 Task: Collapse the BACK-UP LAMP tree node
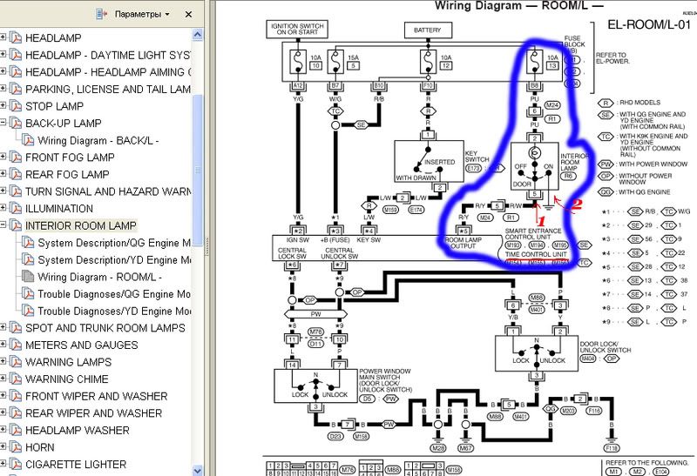coord(3,124)
